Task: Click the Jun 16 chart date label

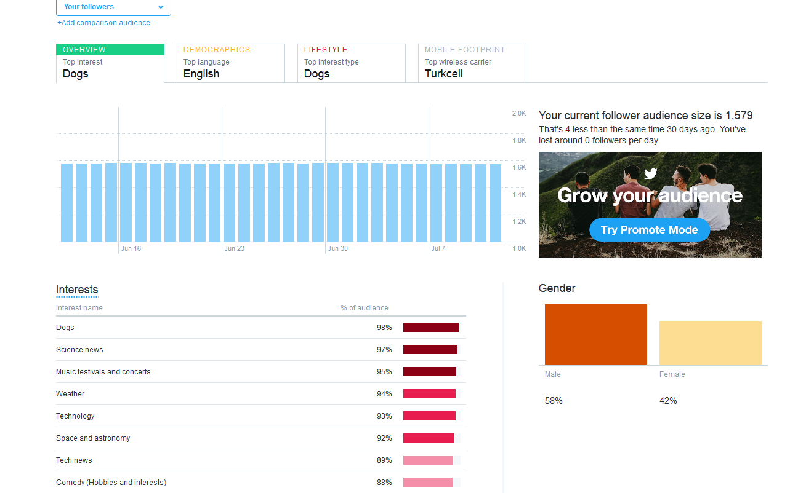Action: [131, 248]
